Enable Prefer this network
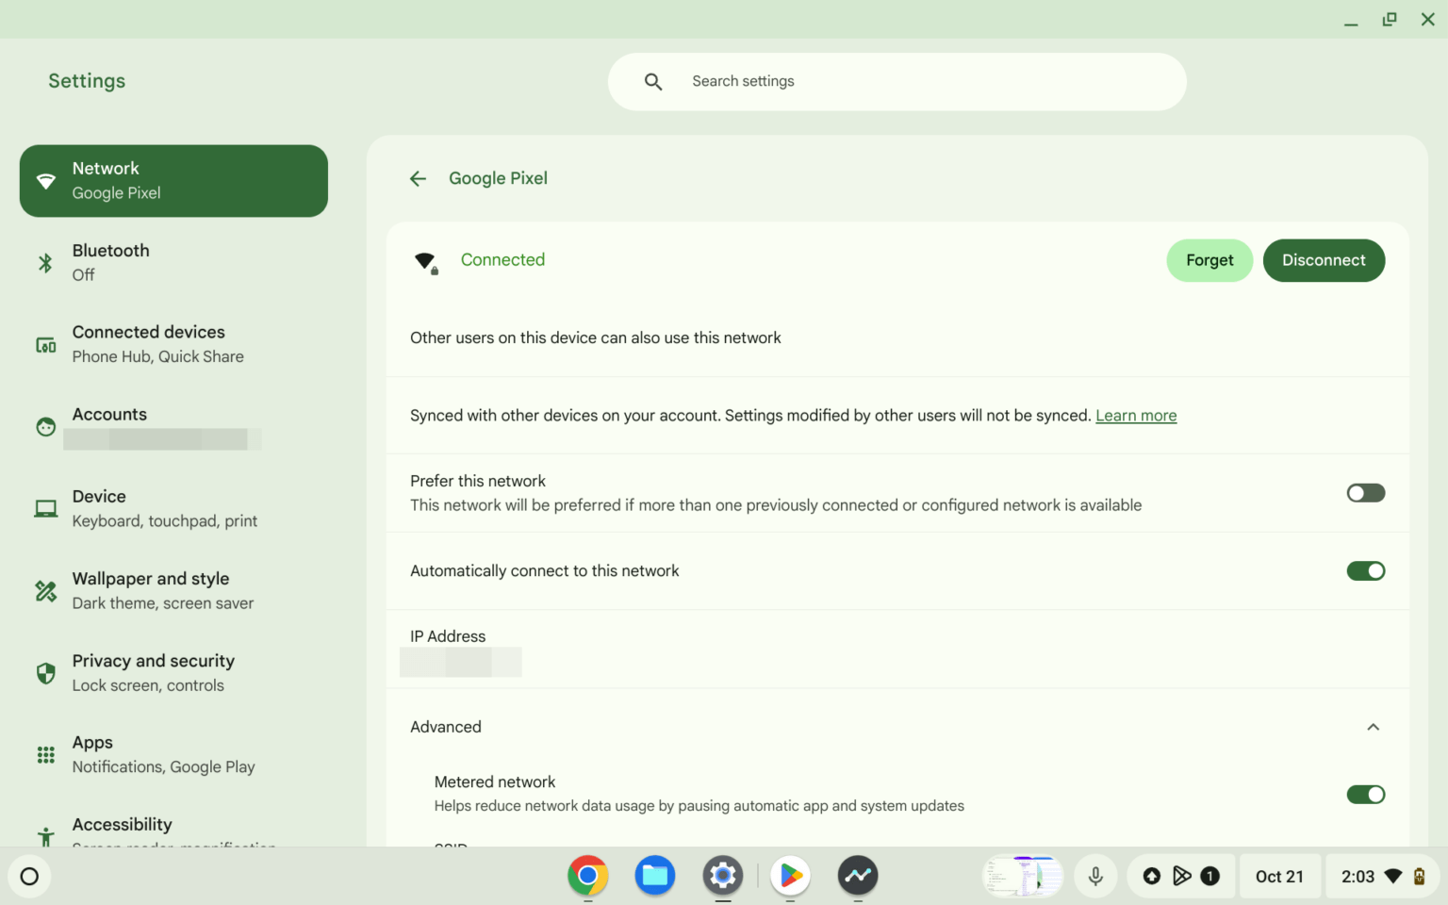This screenshot has width=1448, height=905. 1365,492
